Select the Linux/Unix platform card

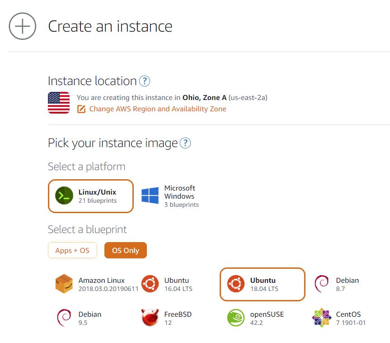[x=91, y=196]
